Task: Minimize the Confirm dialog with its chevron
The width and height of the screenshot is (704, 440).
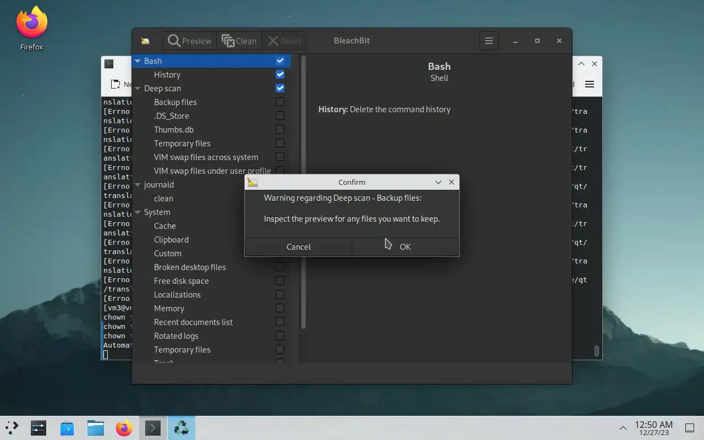Action: [x=438, y=182]
